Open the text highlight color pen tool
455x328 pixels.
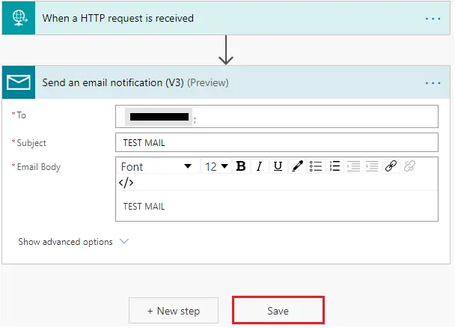click(297, 166)
